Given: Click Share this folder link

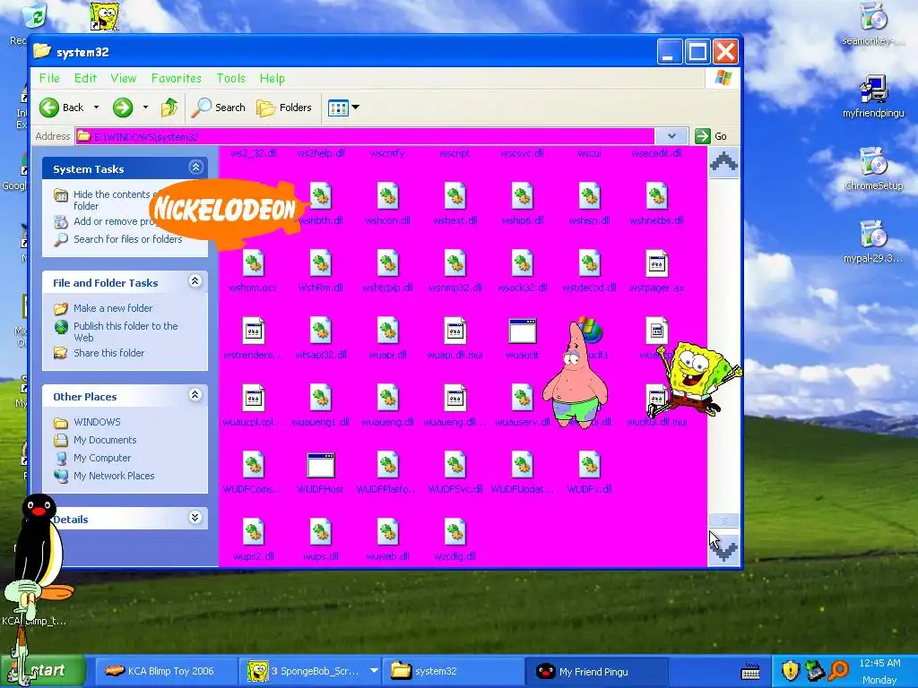Looking at the screenshot, I should tap(108, 353).
